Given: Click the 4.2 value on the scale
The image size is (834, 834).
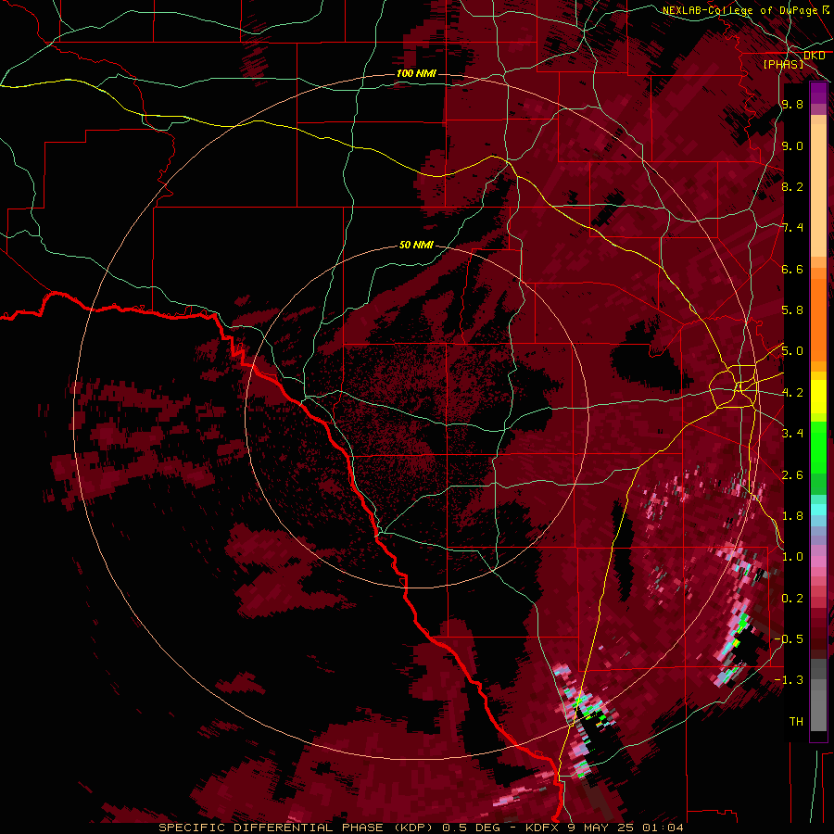Looking at the screenshot, I should coord(792,393).
